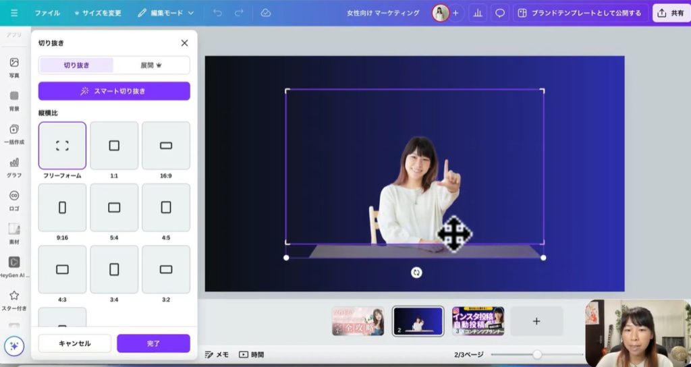Open the グラフ chart sidebar app
Image resolution: width=691 pixels, height=367 pixels.
coord(14,167)
